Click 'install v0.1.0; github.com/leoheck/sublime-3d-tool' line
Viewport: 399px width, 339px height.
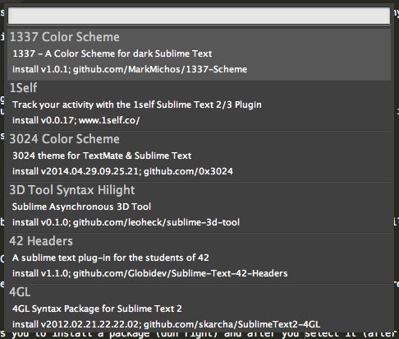pyautogui.click(x=126, y=222)
